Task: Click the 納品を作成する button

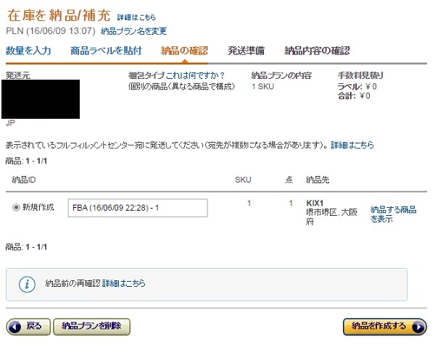Action: coord(385,327)
